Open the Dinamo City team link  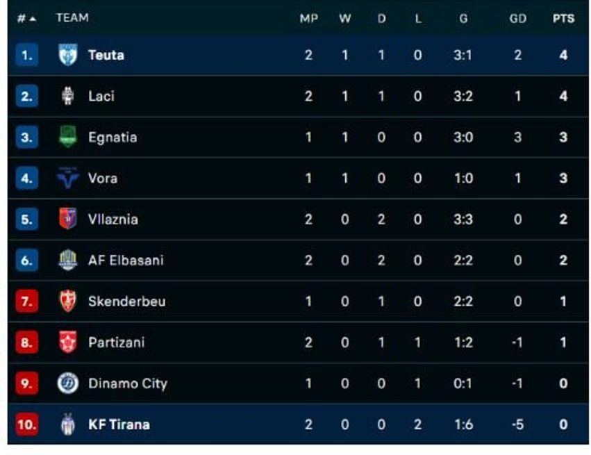(128, 383)
